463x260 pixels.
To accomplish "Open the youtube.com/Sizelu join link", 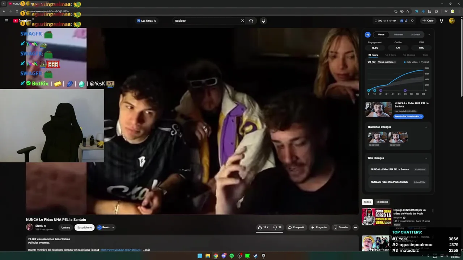I will (x=121, y=250).
